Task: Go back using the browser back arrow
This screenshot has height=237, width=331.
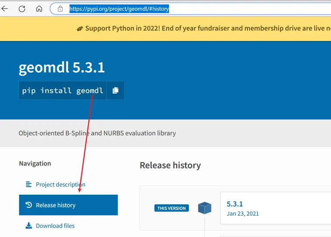Action: pos(5,9)
